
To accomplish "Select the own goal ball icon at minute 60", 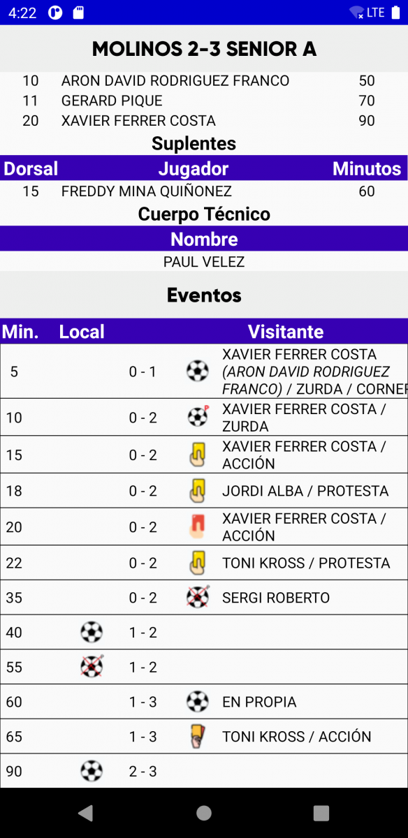I will pyautogui.click(x=198, y=701).
